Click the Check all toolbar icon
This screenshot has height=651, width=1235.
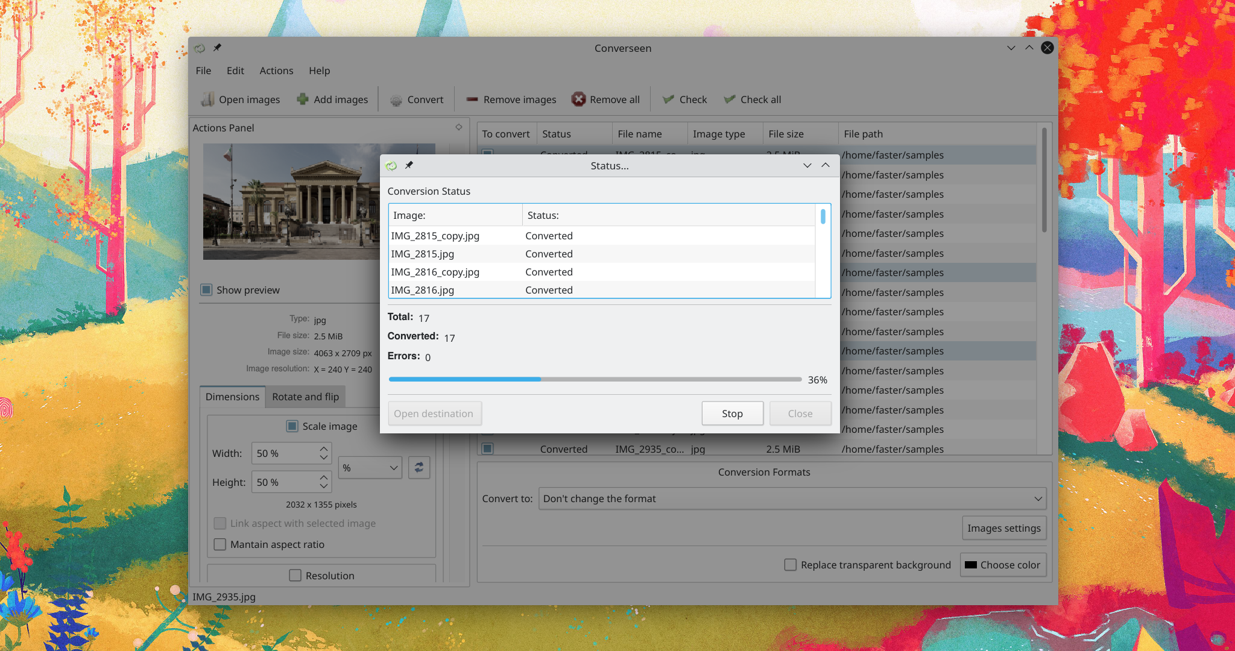[729, 99]
